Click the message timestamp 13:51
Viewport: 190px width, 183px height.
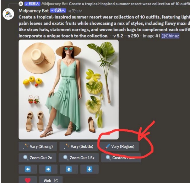point(75,11)
